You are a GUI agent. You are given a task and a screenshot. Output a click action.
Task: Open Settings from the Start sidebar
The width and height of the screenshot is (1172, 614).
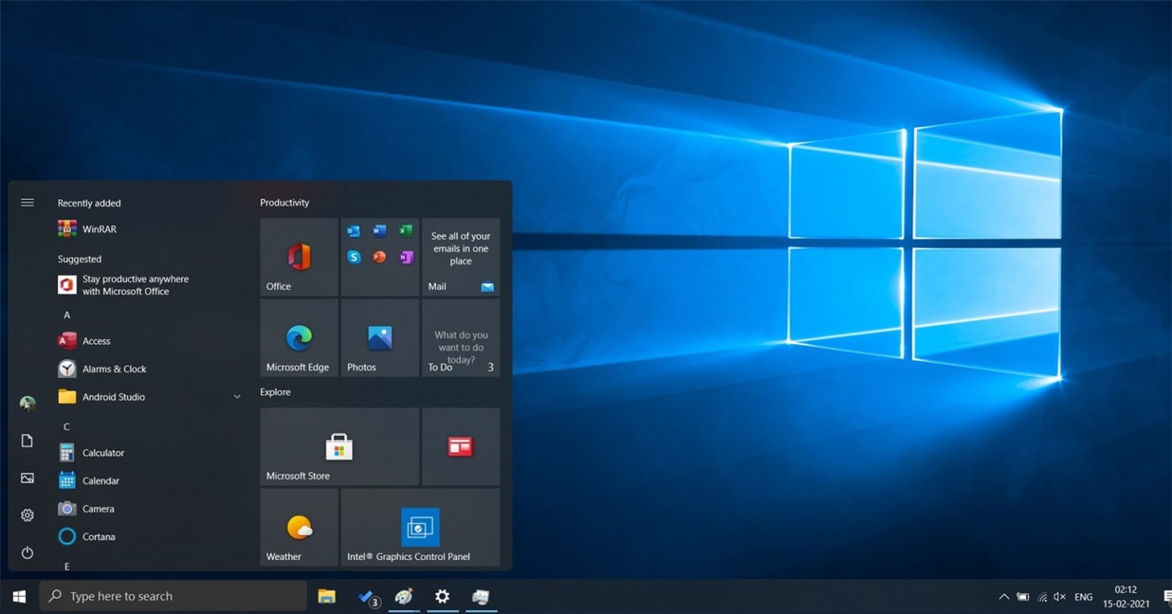point(27,515)
